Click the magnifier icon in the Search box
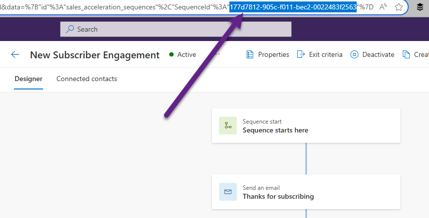Viewport: 429px width, 218px height. (70, 29)
